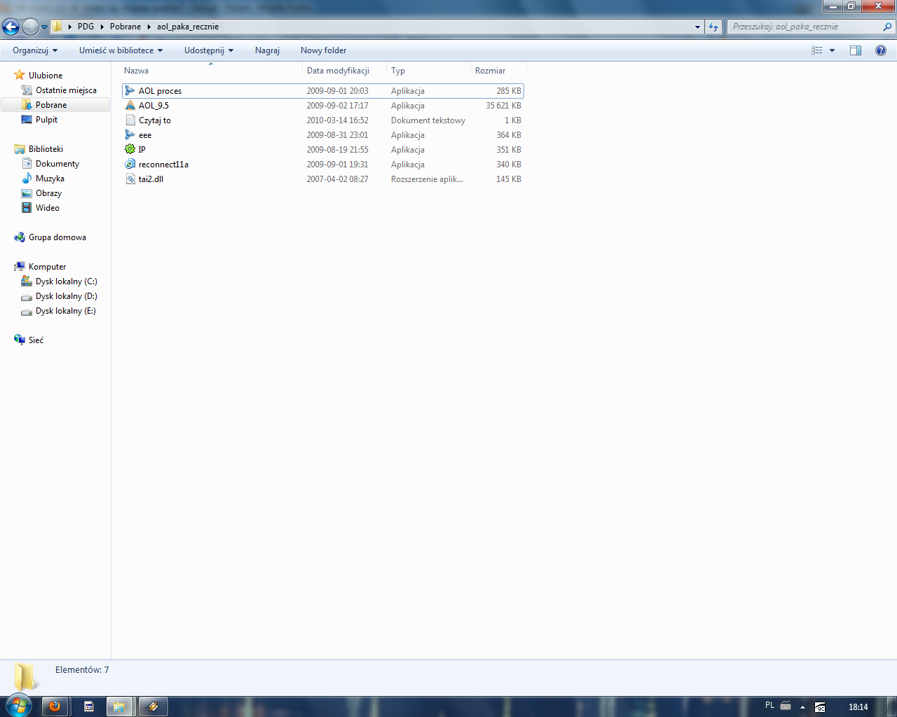The width and height of the screenshot is (897, 717).
Task: Open the taskbar app right of Explorer
Action: pos(153,706)
